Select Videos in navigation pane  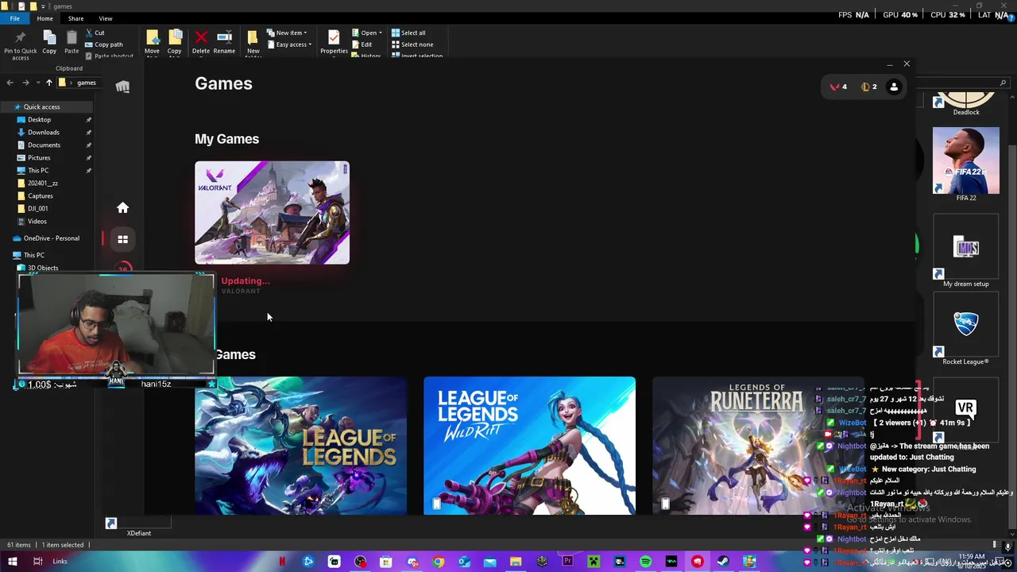(37, 221)
